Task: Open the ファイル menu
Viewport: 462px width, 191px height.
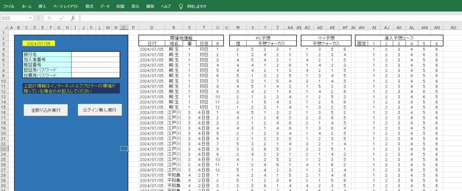Action: pos(8,7)
